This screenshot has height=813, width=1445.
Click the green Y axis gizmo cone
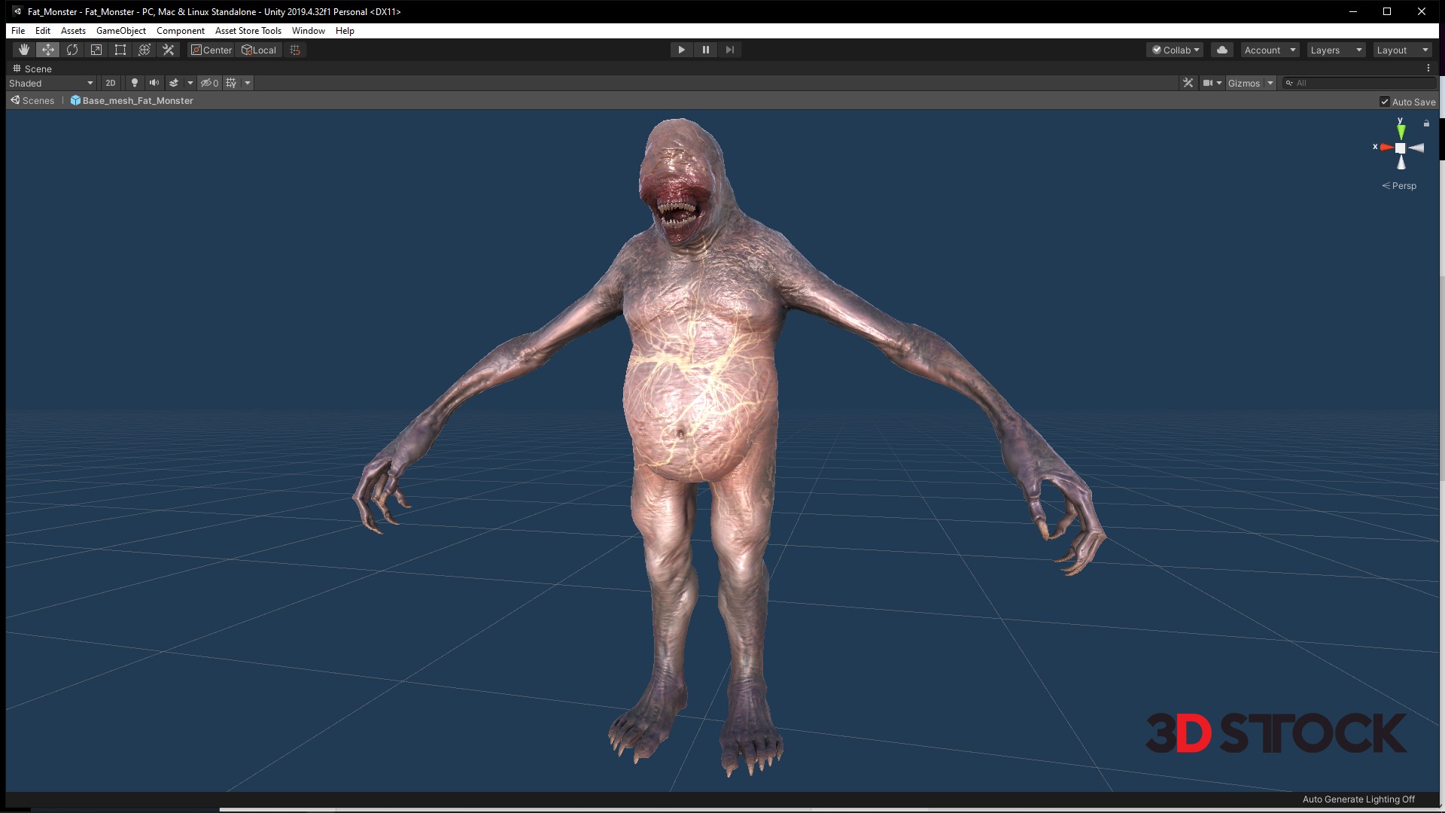pyautogui.click(x=1401, y=131)
